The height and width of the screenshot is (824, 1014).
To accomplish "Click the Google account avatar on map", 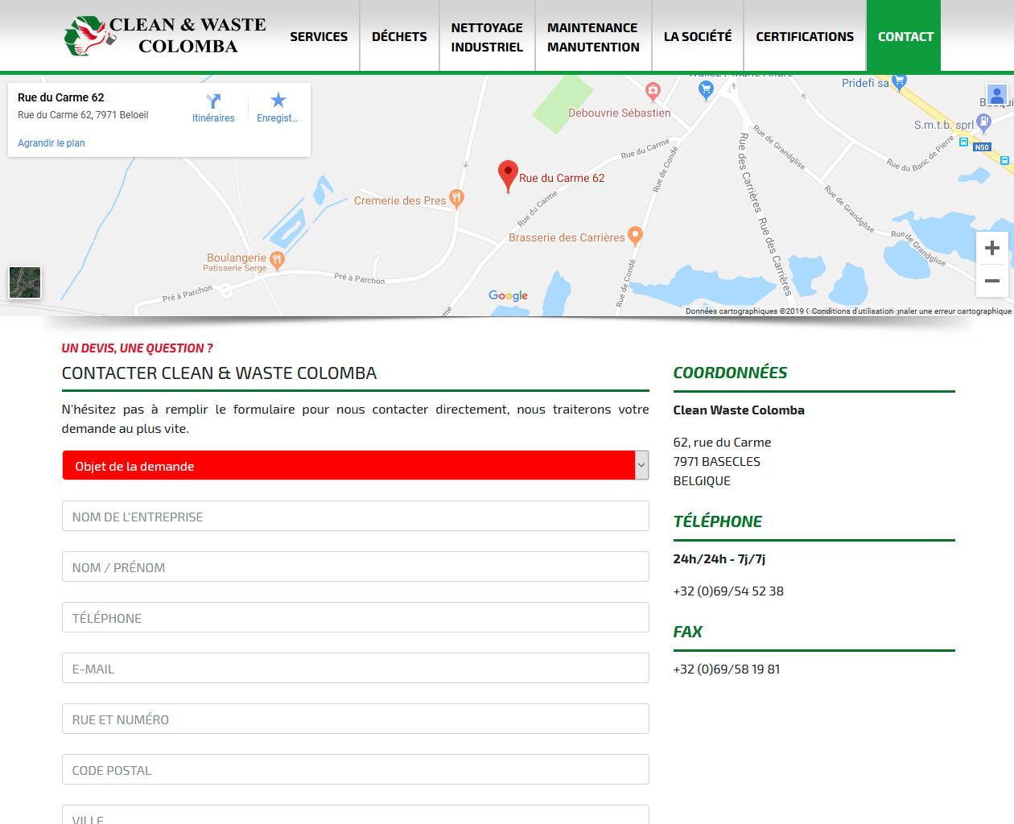I will coord(997,96).
